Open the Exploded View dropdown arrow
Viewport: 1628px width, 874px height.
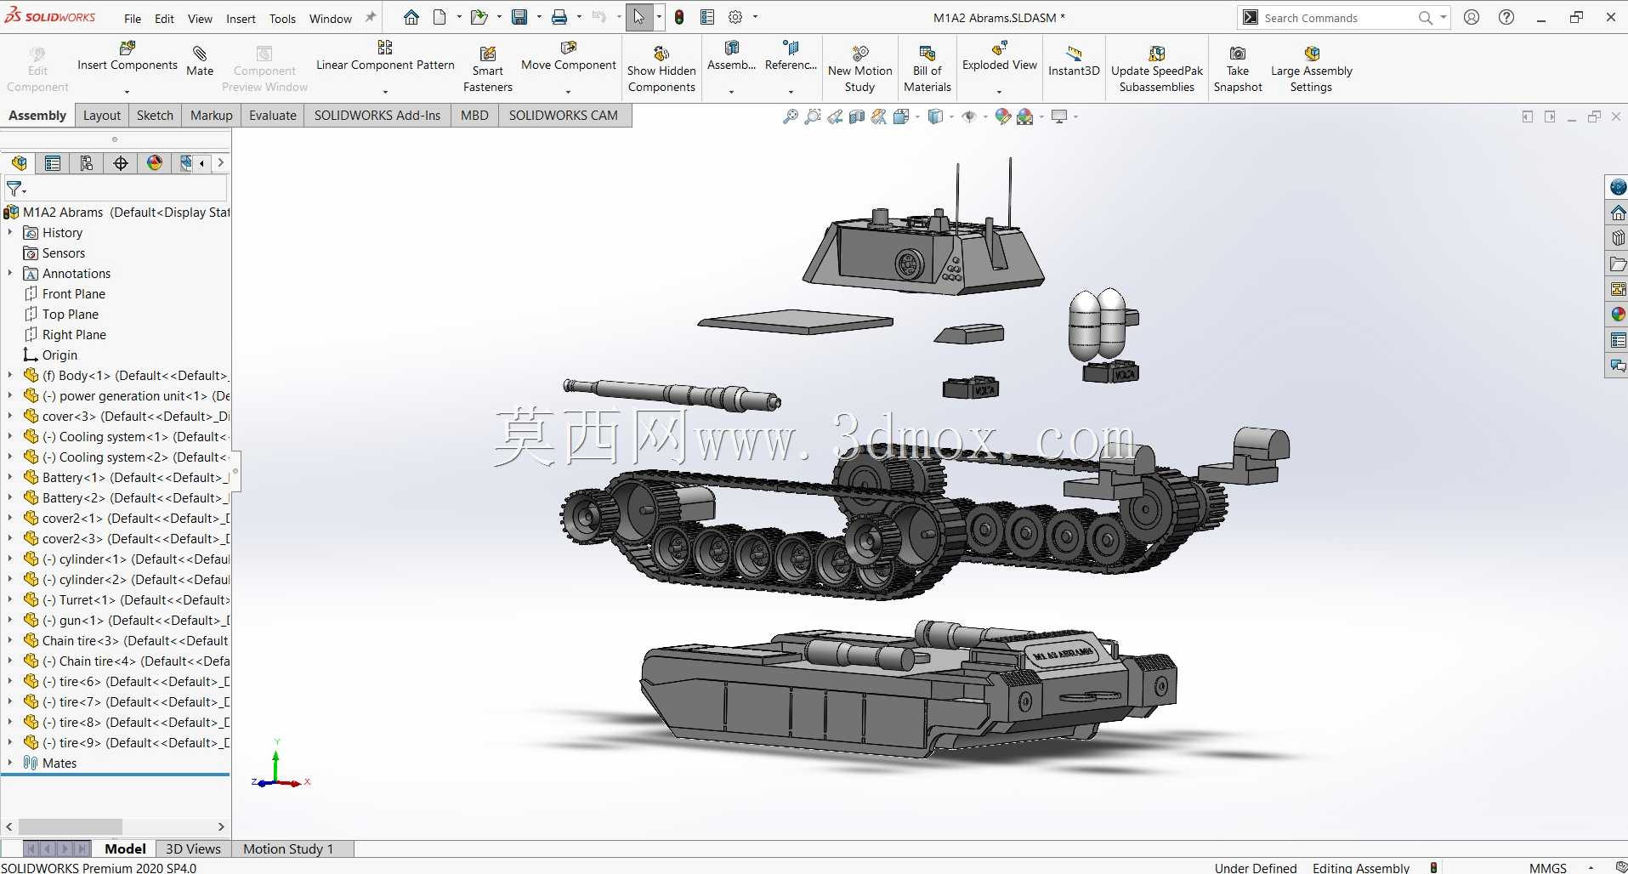click(x=1000, y=91)
